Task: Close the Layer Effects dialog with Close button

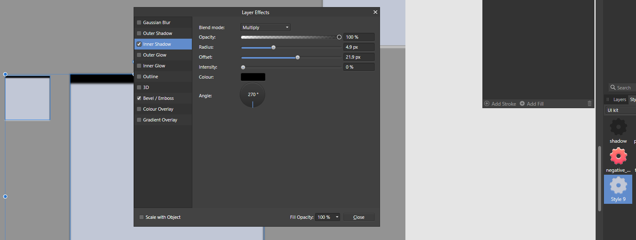Action: click(359, 217)
